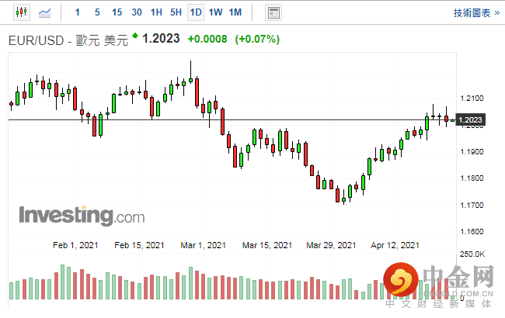Select the 1D daily interval

(x=196, y=12)
